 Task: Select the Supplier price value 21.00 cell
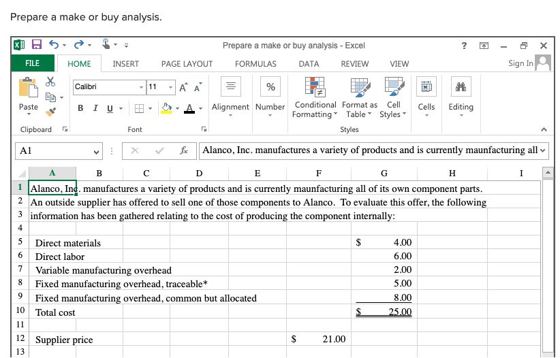319,339
